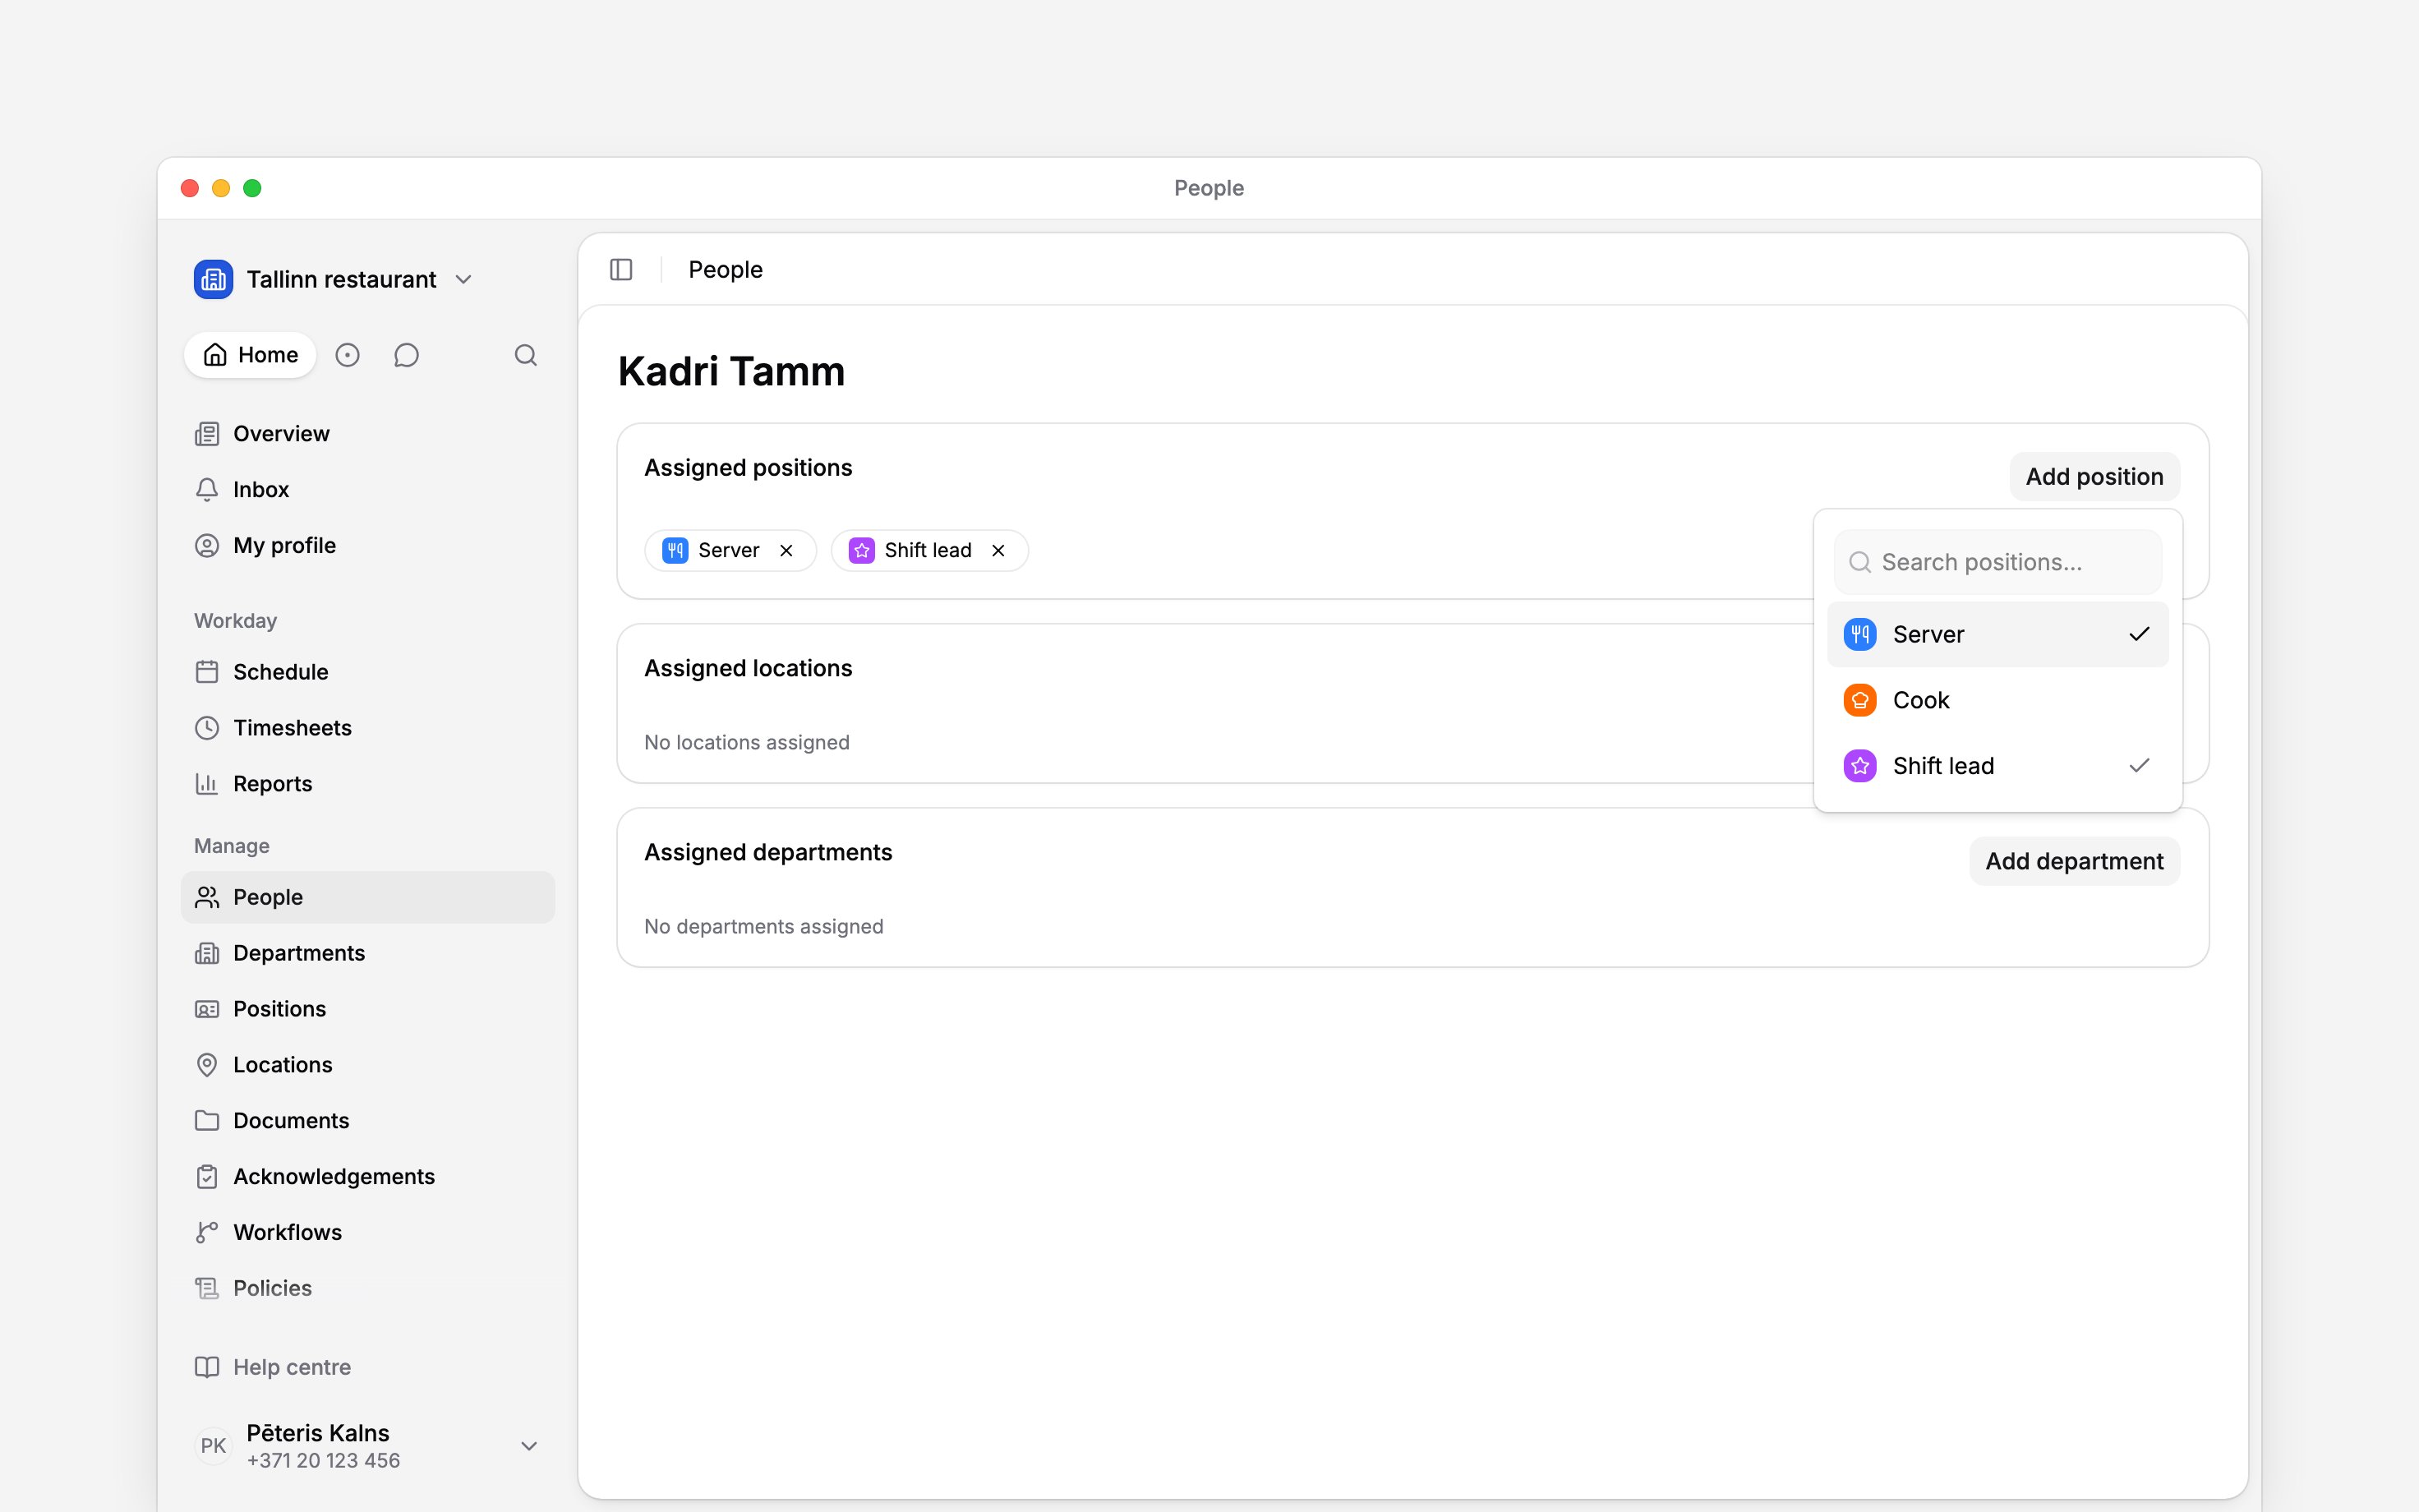Open the Help centre link
The image size is (2419, 1512).
point(366,1367)
